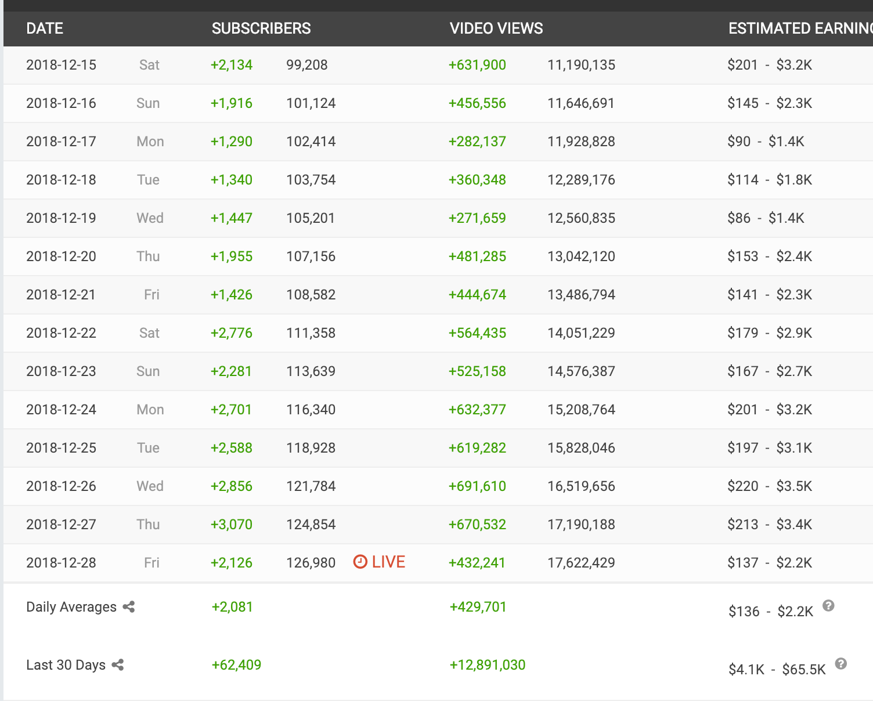Click help icon next to $136 - $2.2K
The image size is (873, 701).
pyautogui.click(x=829, y=606)
